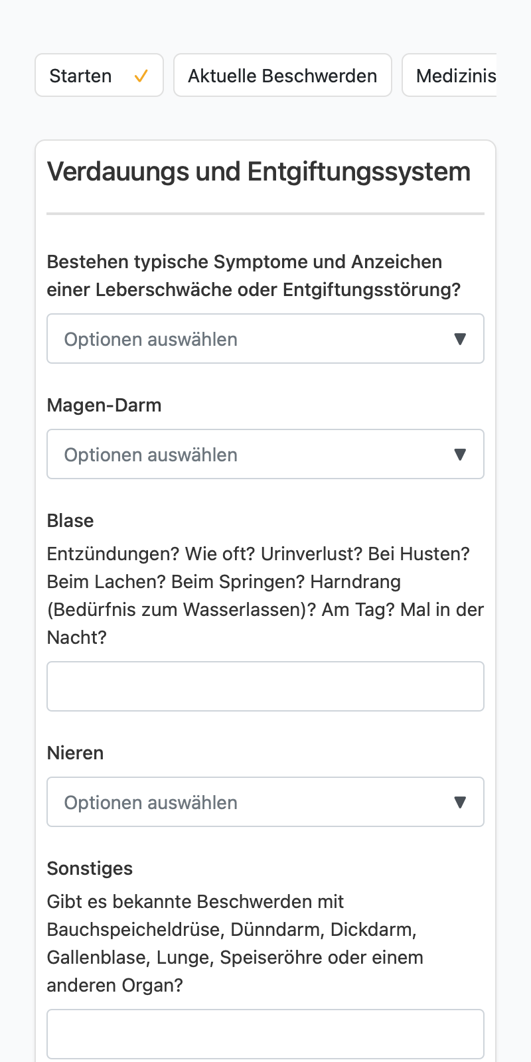Viewport: 531px width, 1062px height.
Task: Click the Verdauungs und Entgiftungssystem heading
Action: click(x=259, y=171)
